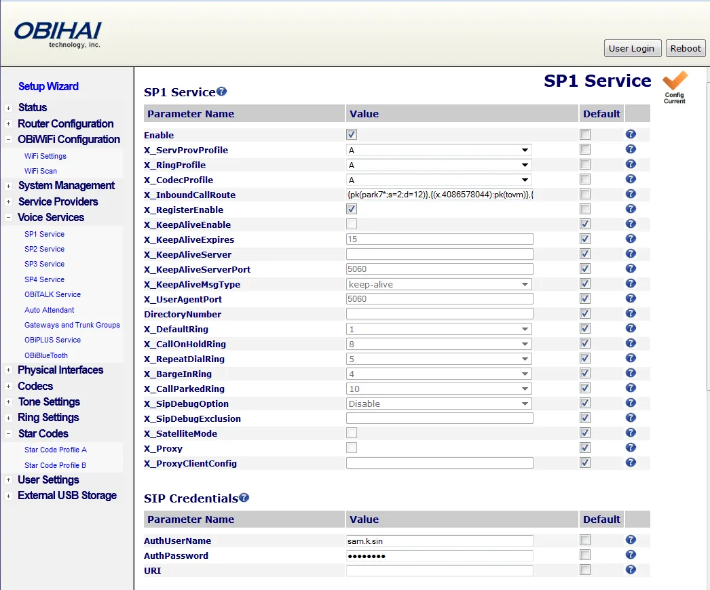Toggle the Enable value checkbox
This screenshot has height=590, width=710.
point(352,134)
